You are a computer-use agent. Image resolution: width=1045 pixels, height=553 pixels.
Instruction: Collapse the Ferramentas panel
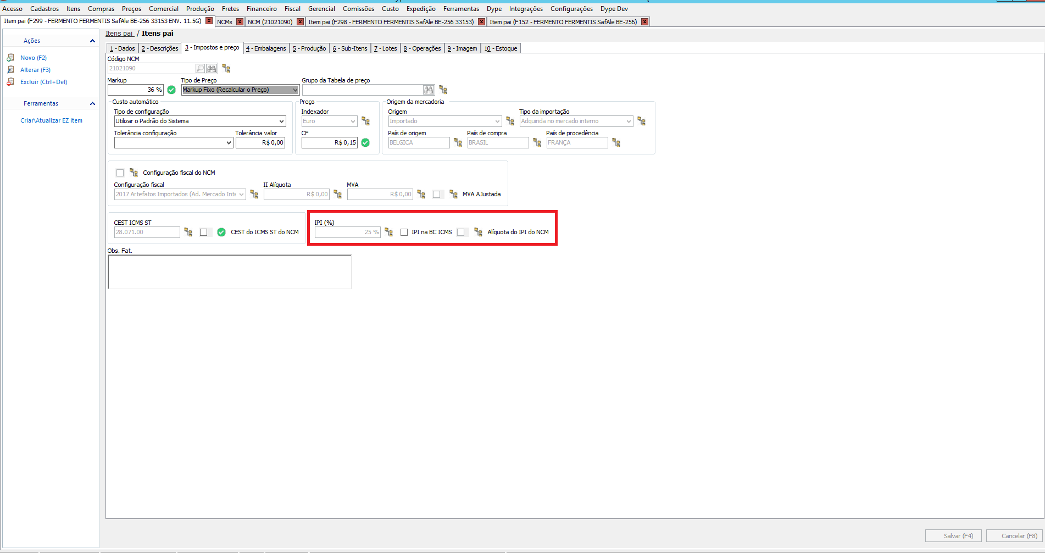(x=92, y=104)
